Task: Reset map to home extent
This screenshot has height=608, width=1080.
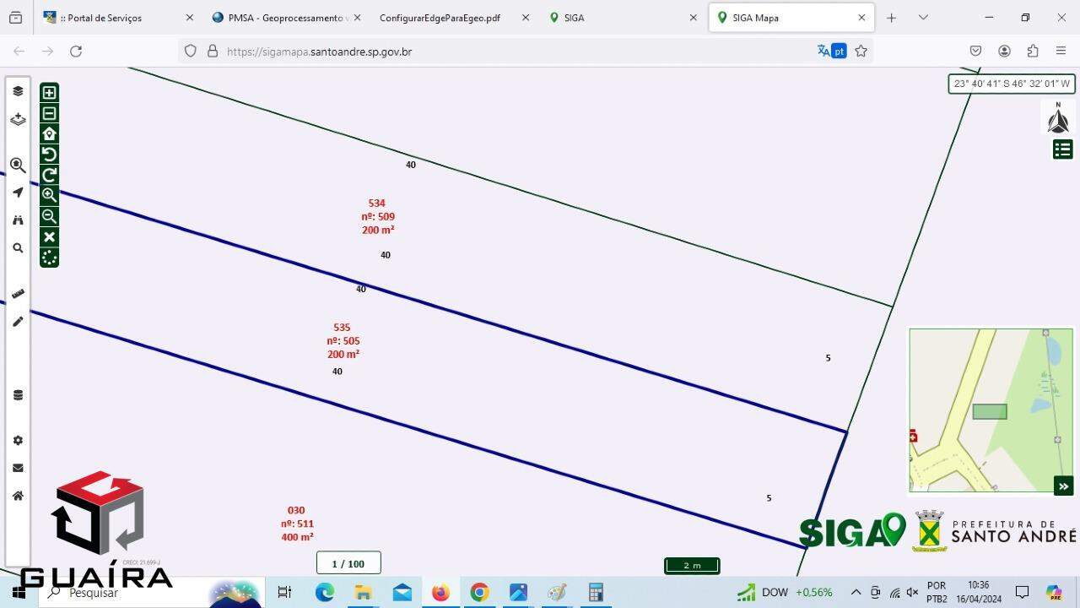Action: click(49, 133)
